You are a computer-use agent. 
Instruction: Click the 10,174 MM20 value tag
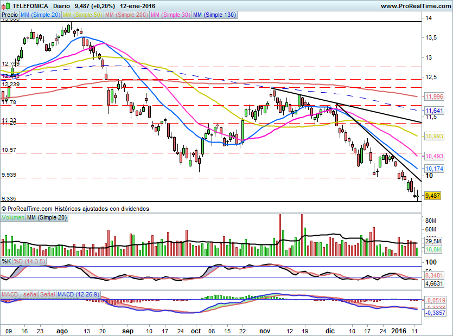pyautogui.click(x=434, y=169)
